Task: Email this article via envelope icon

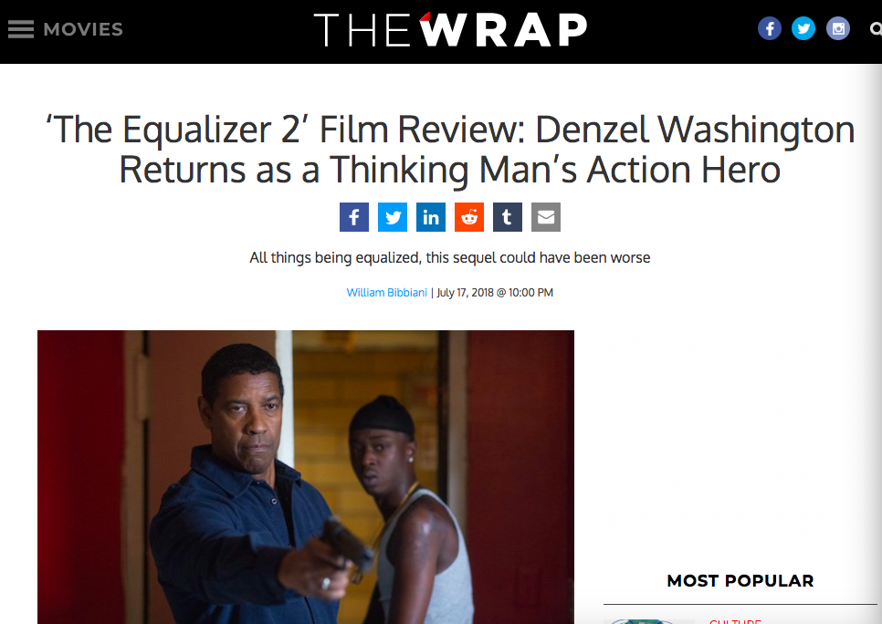Action: [x=546, y=217]
